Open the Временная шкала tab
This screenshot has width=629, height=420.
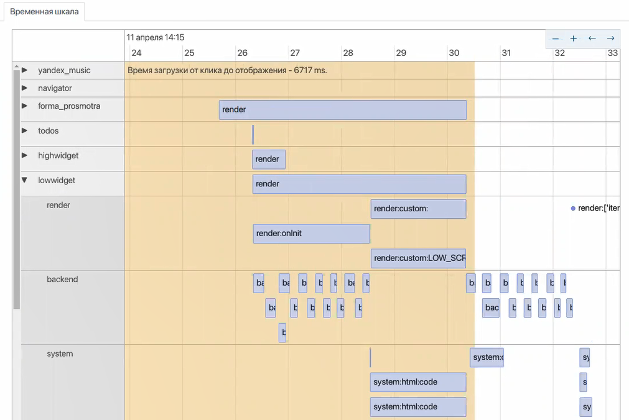[x=44, y=12]
